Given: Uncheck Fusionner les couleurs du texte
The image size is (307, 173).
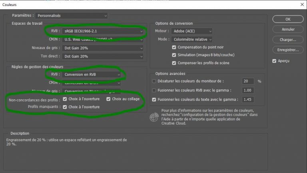Looking at the screenshot, I should pos(154,100).
